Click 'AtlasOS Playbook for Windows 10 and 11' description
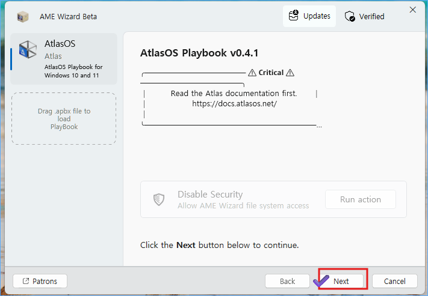The image size is (428, 296). pyautogui.click(x=73, y=71)
